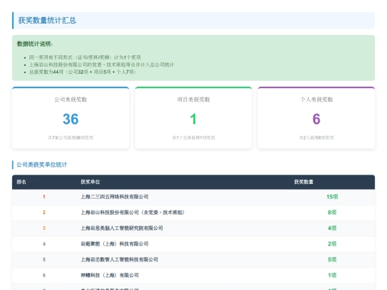Click the heading 获奖数量统计汇总

[x=47, y=21]
